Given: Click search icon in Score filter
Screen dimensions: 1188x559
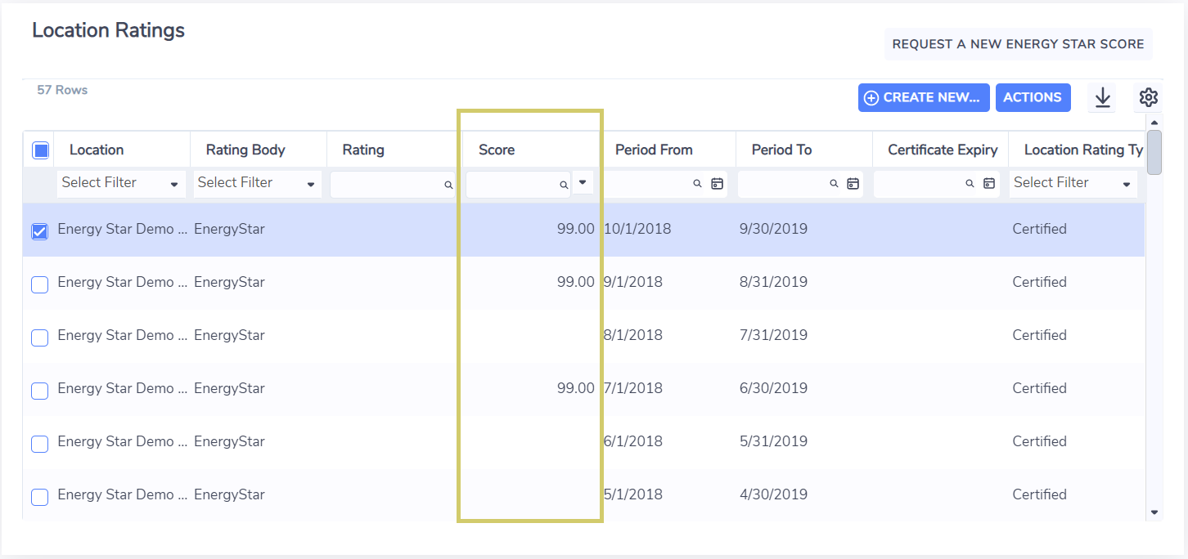Looking at the screenshot, I should coord(564,185).
